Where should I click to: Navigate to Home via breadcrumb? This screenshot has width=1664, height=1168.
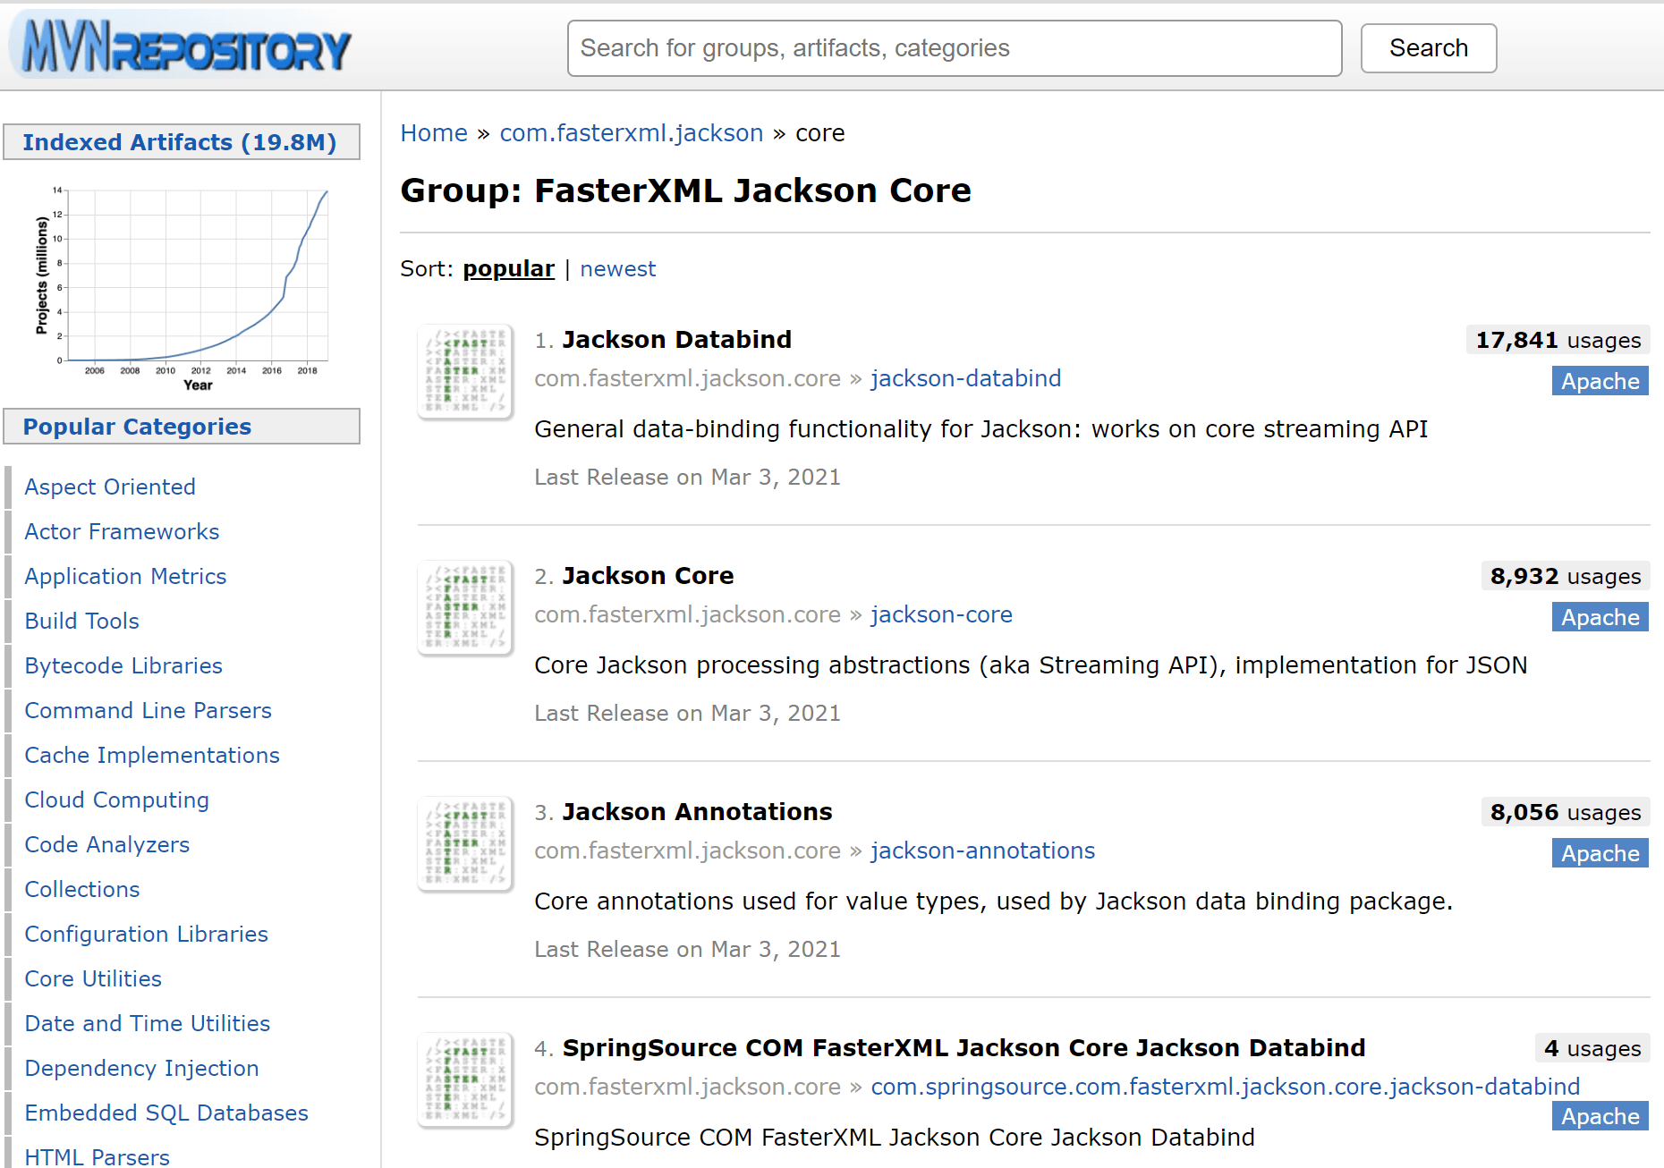(x=434, y=132)
